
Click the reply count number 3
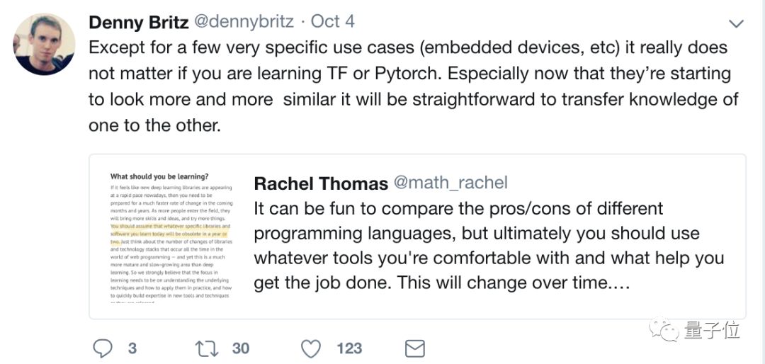(x=132, y=348)
